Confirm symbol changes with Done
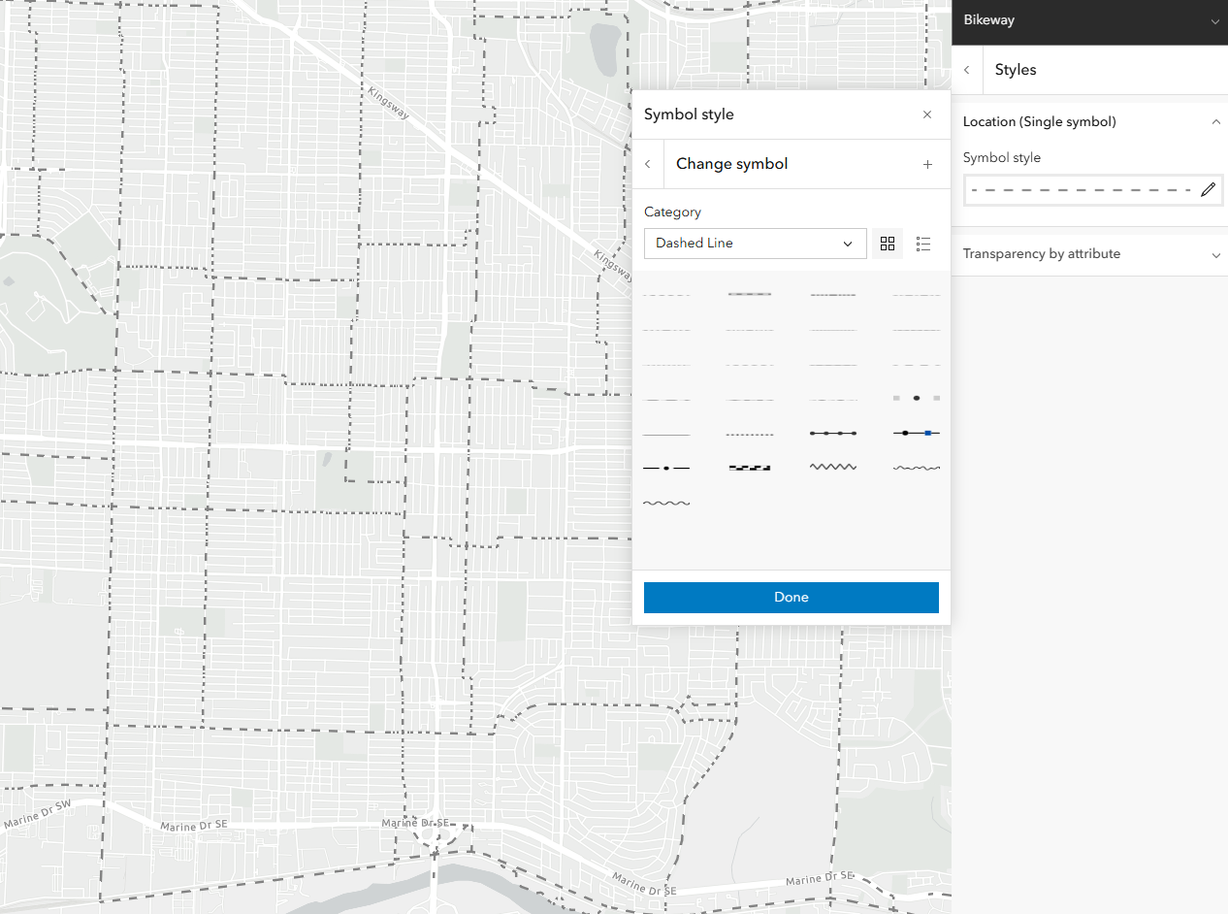Image resolution: width=1228 pixels, height=914 pixels. point(791,597)
